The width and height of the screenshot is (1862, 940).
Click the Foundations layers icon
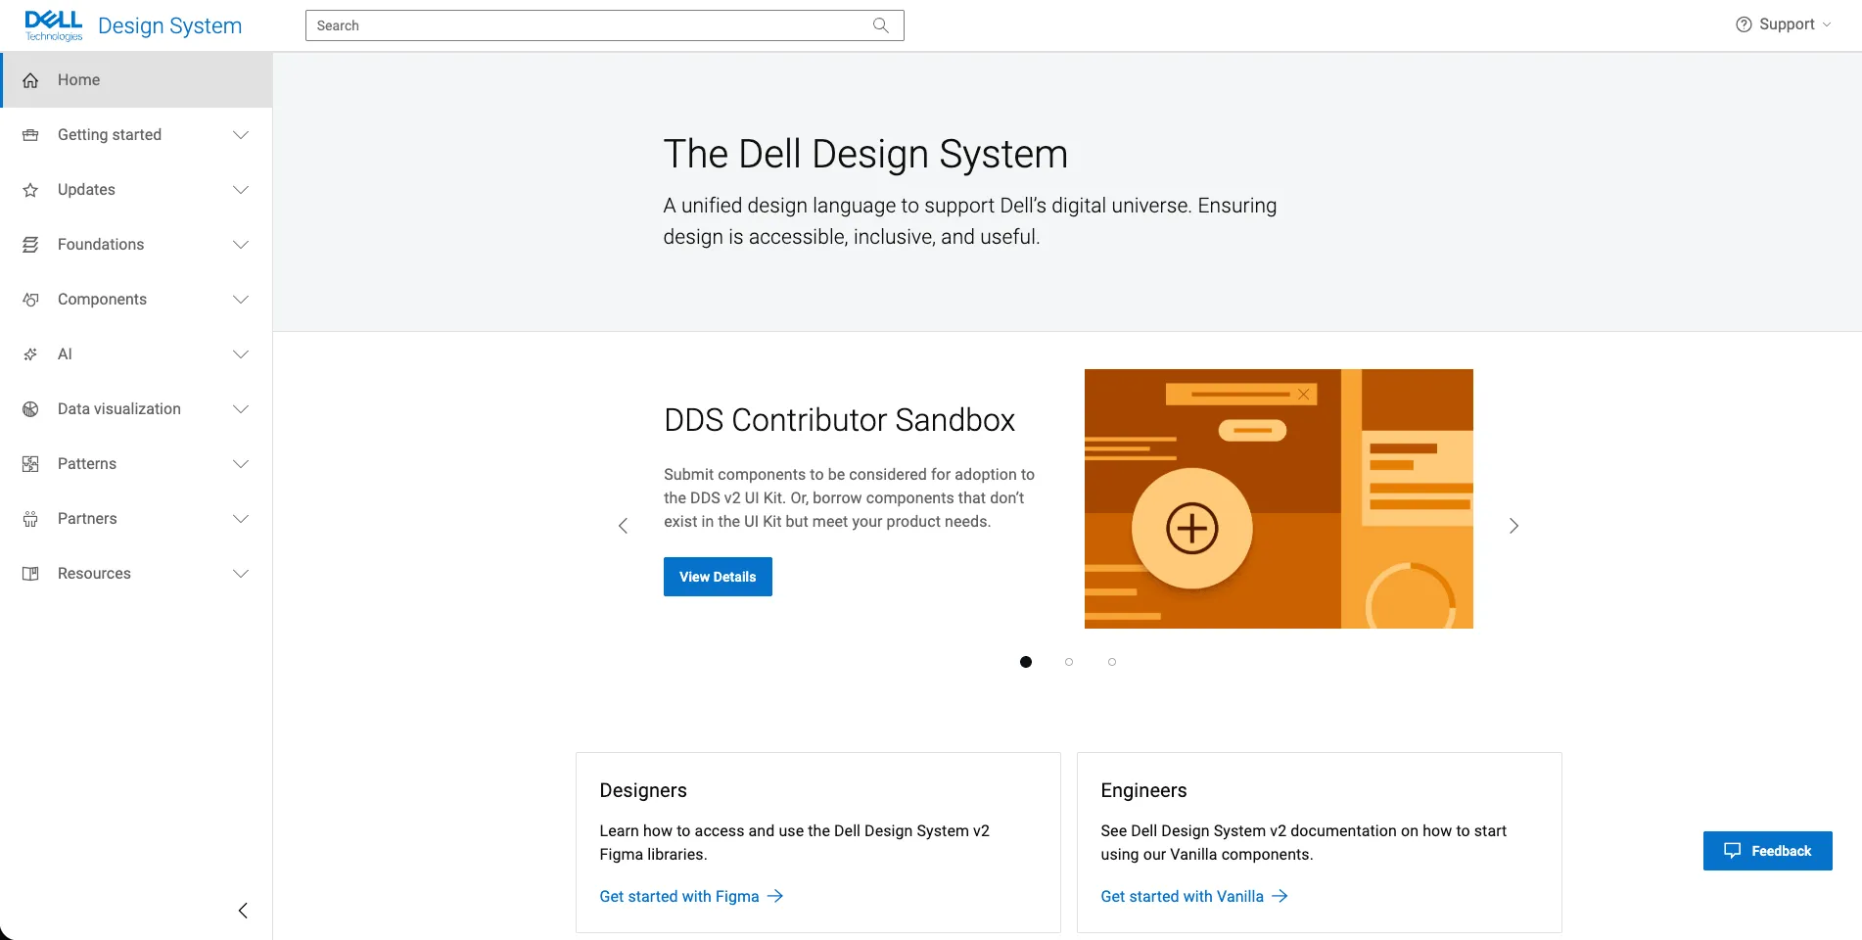coord(30,245)
